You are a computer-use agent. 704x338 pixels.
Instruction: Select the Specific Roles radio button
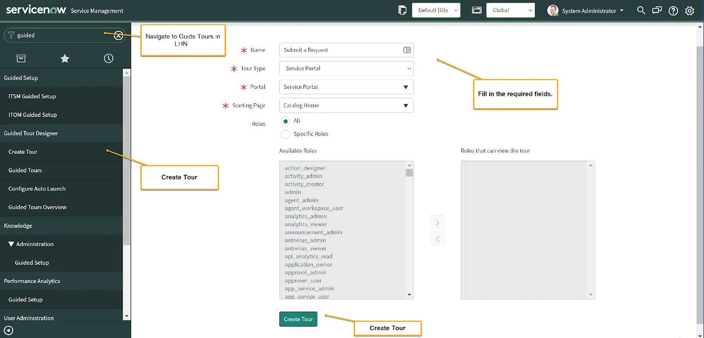(x=286, y=134)
